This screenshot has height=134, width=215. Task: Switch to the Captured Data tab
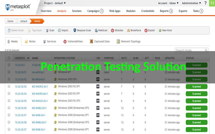(x=99, y=41)
